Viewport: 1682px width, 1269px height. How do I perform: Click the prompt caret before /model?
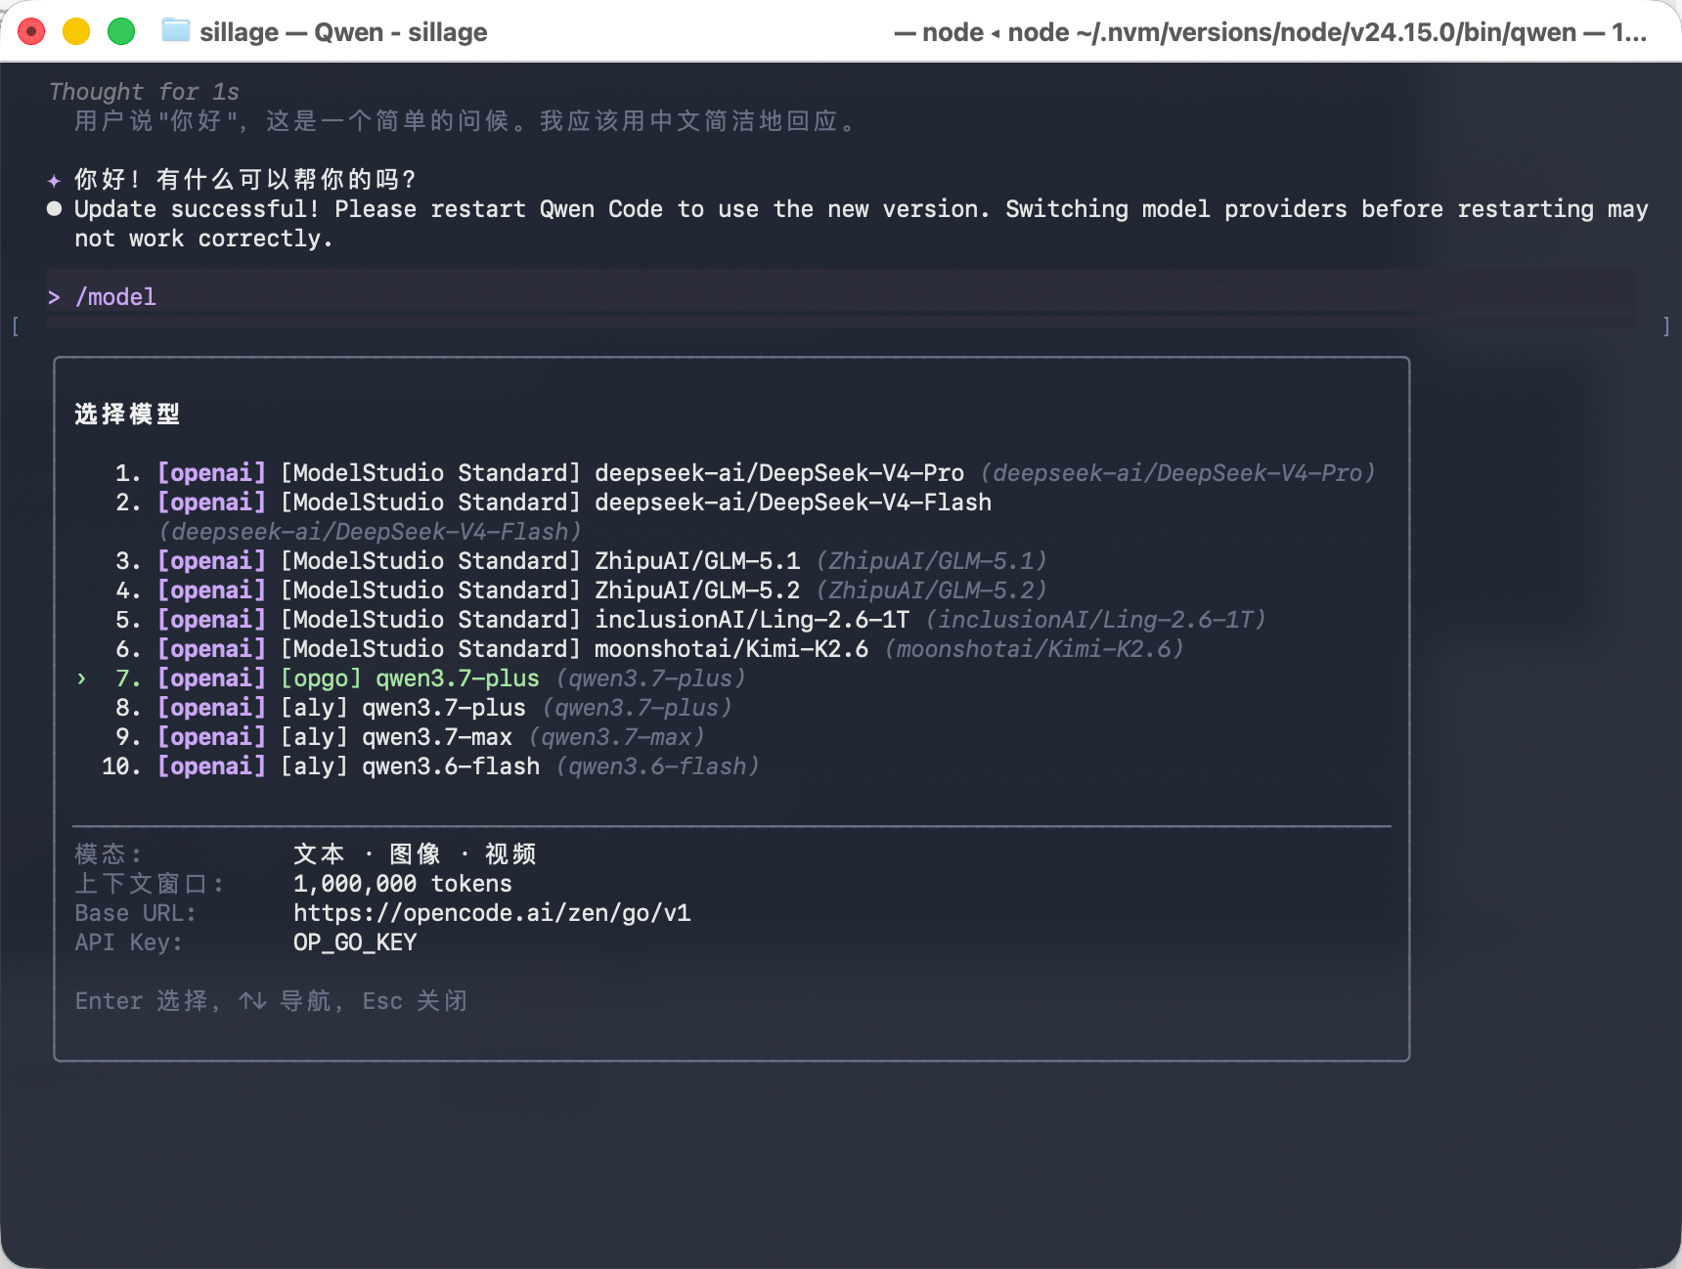click(54, 297)
